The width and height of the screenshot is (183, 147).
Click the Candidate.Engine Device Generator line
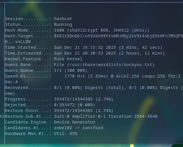coord(50,122)
